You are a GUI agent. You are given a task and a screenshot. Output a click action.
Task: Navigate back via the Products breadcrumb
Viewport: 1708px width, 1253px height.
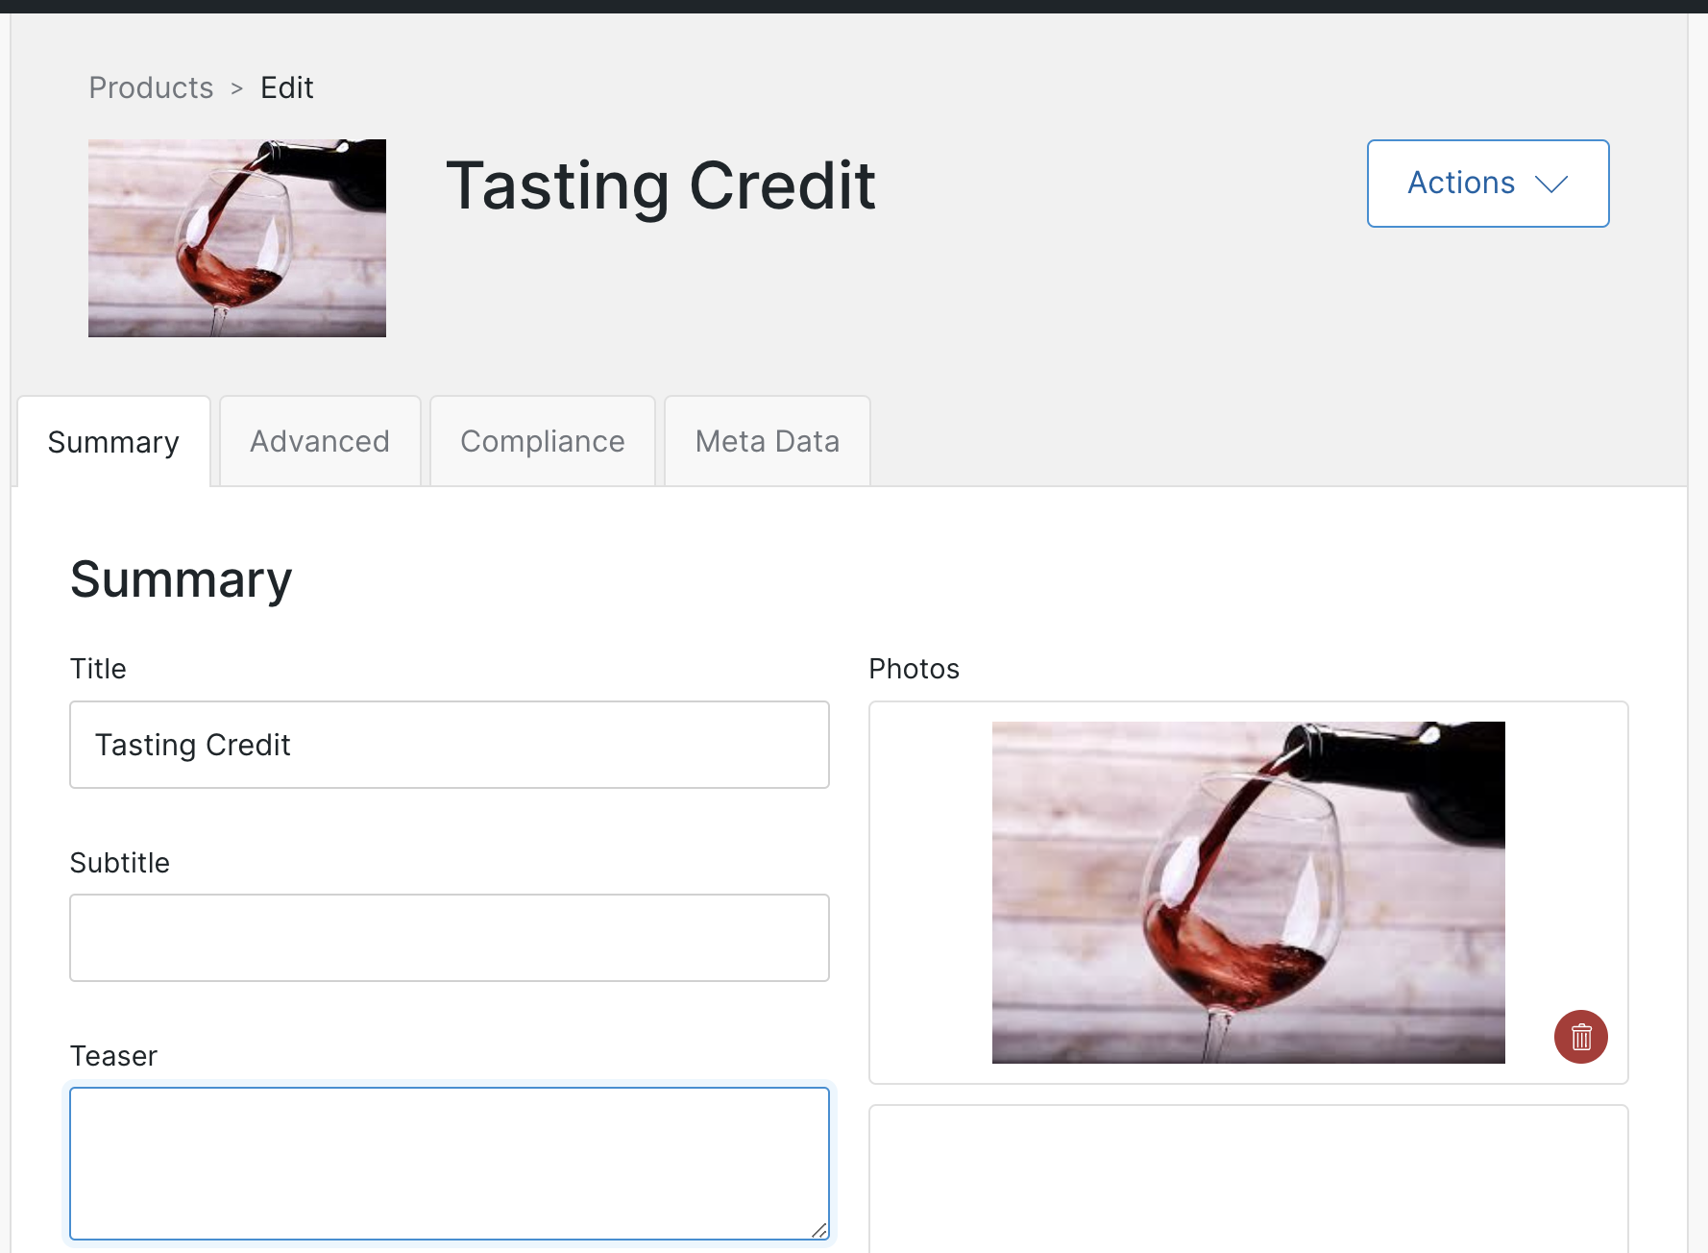point(150,87)
